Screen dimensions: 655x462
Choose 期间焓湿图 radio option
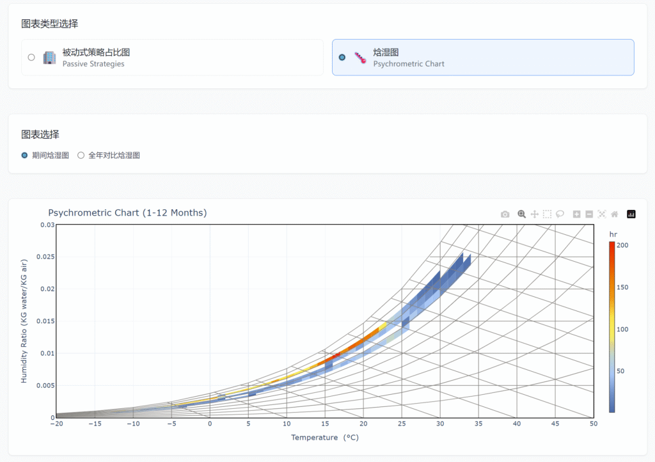25,155
